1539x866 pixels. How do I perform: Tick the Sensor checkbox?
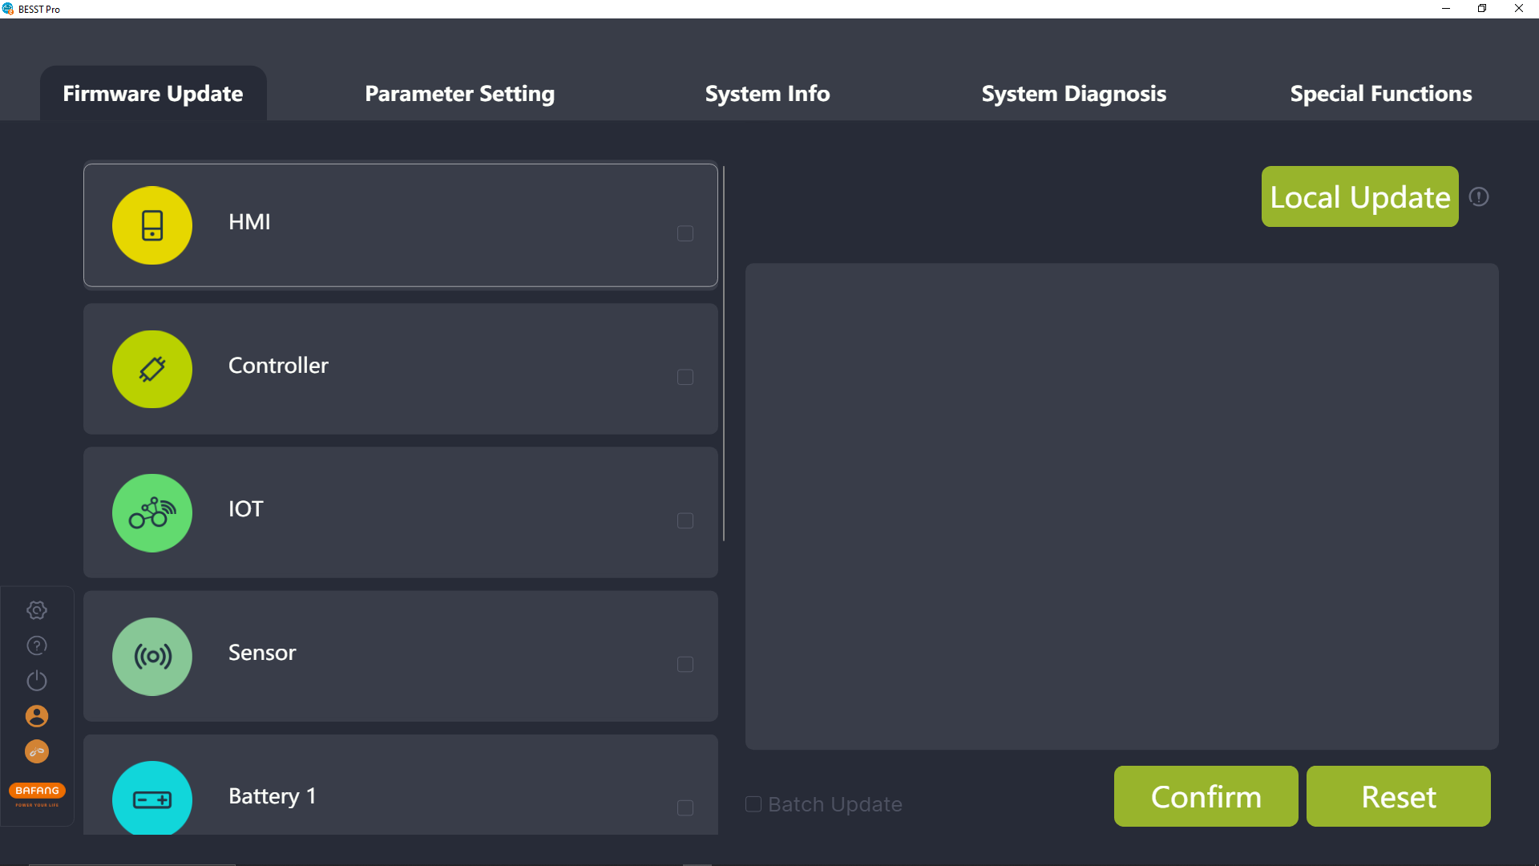[685, 664]
